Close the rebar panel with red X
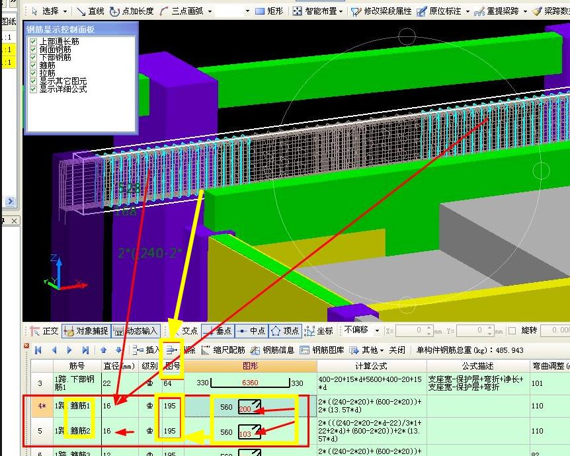Screen dimensions: 570x456 point(26,345)
